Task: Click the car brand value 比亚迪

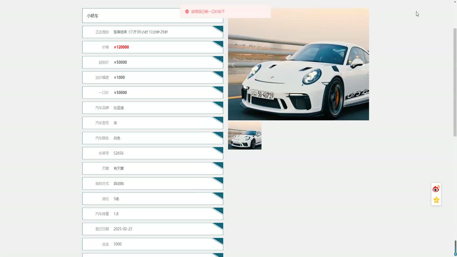Action: click(119, 108)
